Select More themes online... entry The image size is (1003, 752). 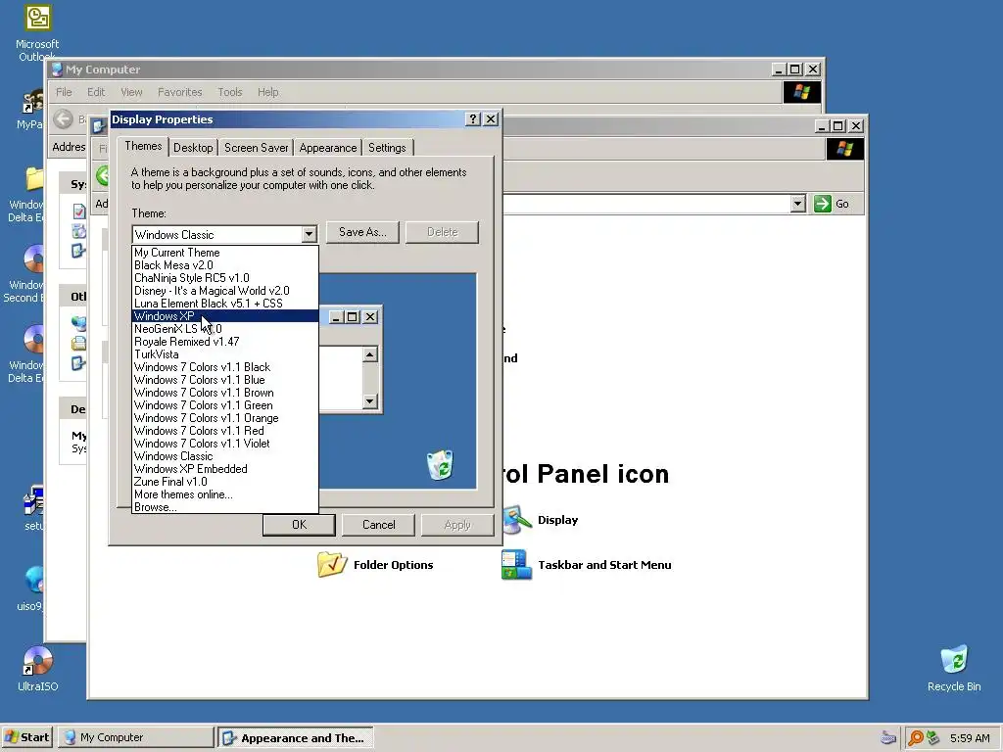[x=224, y=494]
